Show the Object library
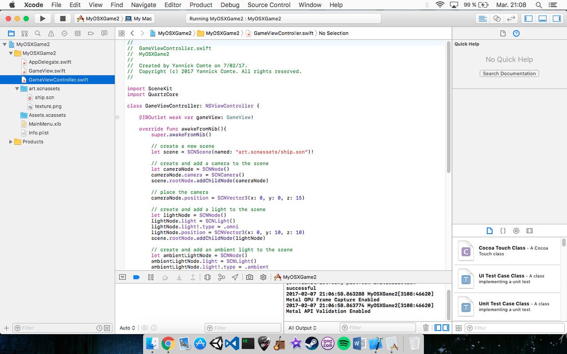Image resolution: width=567 pixels, height=354 pixels. [516, 231]
